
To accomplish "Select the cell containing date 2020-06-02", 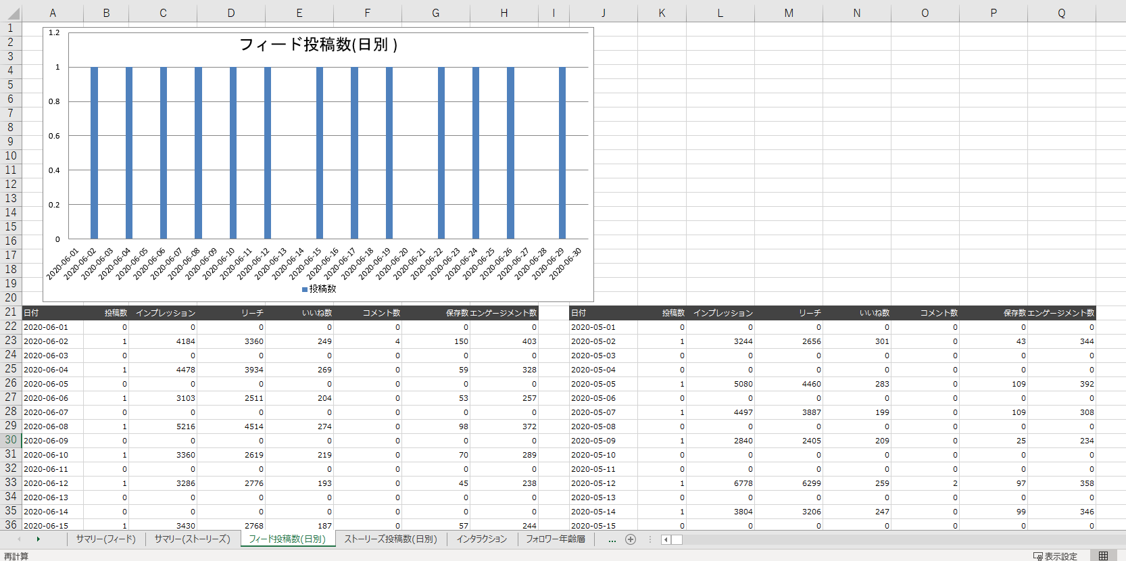I will click(46, 341).
